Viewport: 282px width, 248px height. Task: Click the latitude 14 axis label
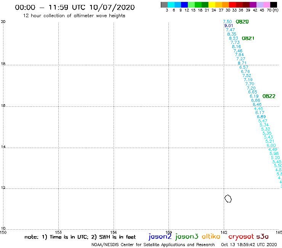pos(3,147)
